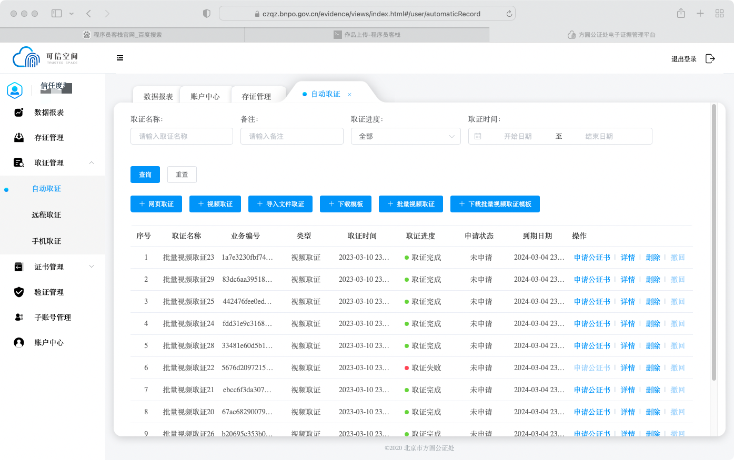Toggle the sidebar collapse hamburger icon
The height and width of the screenshot is (460, 734).
tap(120, 58)
